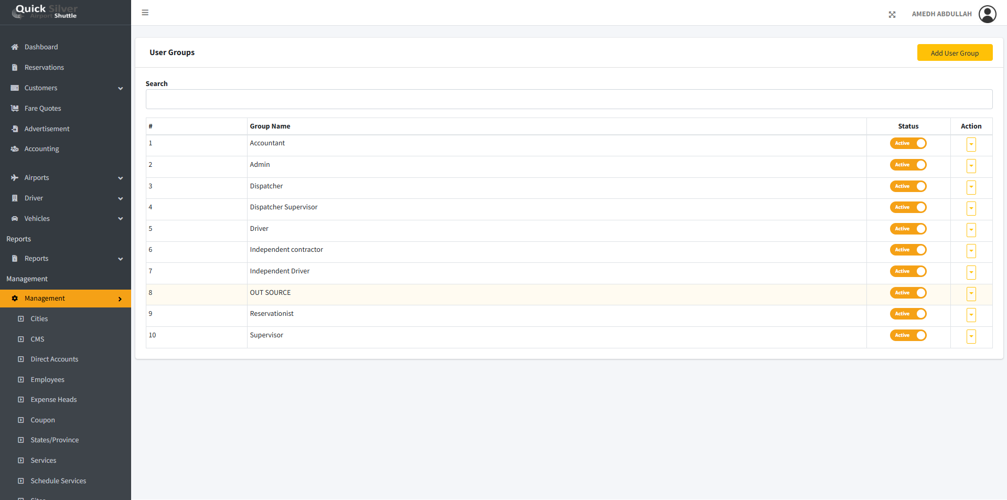Click the fullscreen expand icon
The width and height of the screenshot is (1007, 500).
[892, 15]
